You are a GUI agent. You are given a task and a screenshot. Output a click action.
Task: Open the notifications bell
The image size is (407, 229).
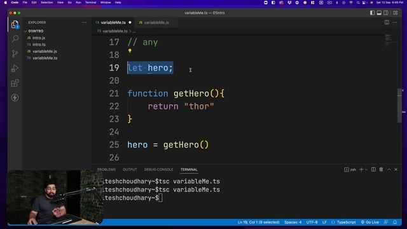click(x=395, y=222)
